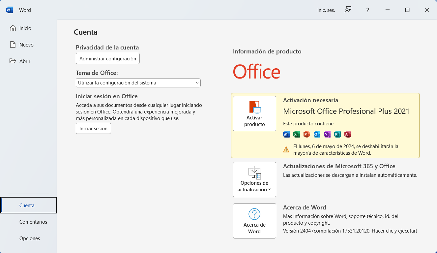Image resolution: width=437 pixels, height=253 pixels.
Task: Click the Versión 2404 compilation text
Action: 350,231
